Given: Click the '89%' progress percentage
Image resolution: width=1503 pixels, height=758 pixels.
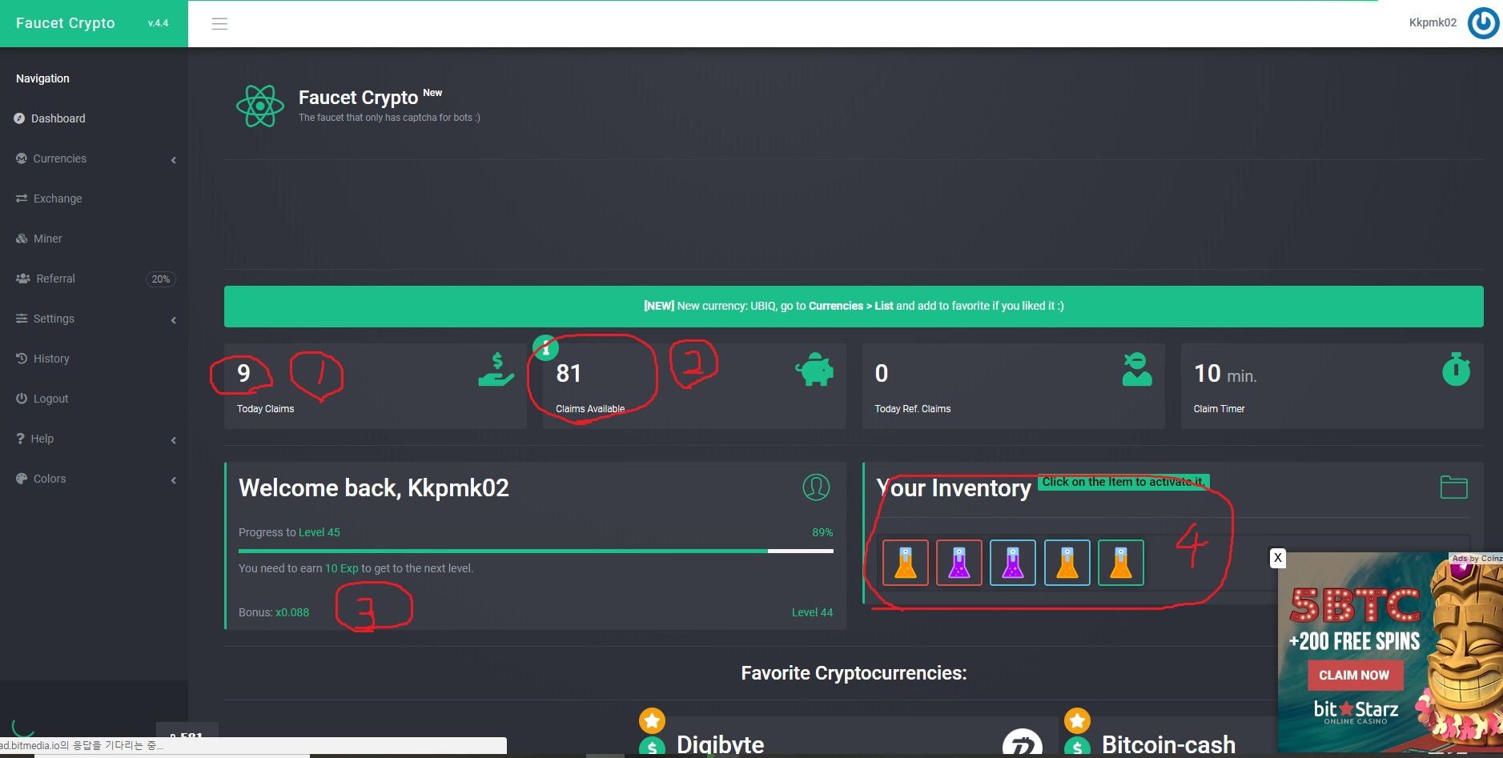Looking at the screenshot, I should (x=822, y=532).
